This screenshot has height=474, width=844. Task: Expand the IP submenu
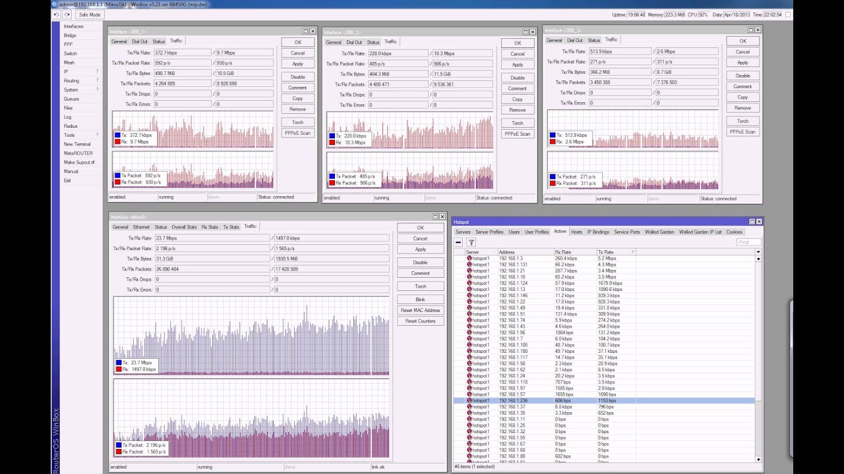(x=98, y=71)
